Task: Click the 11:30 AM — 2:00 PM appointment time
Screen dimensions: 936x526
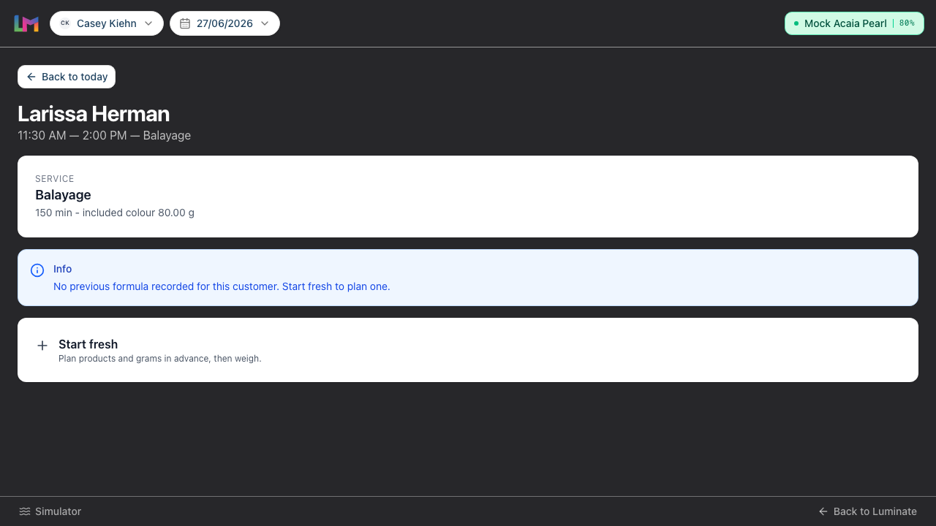Action: (72, 135)
